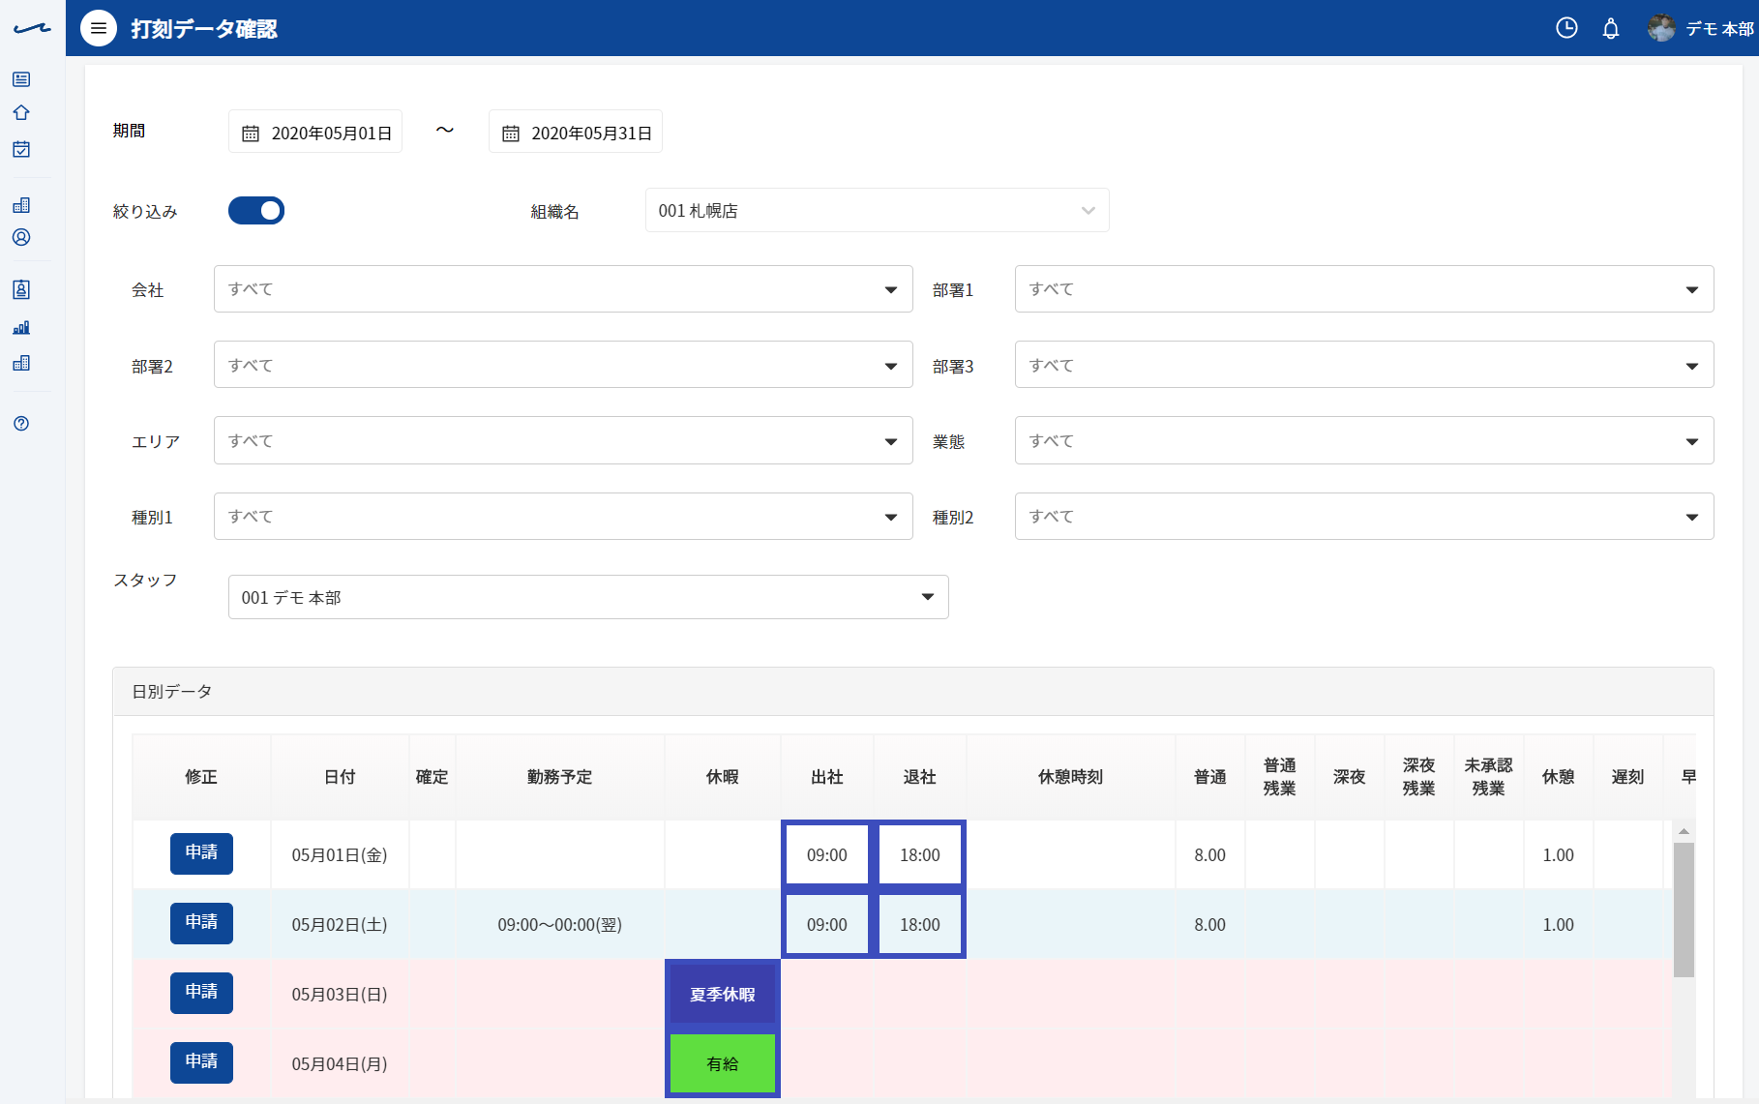Viewport: 1759px width, 1104px height.
Task: Click the 夏季休暇 vacation cell
Action: pyautogui.click(x=723, y=994)
